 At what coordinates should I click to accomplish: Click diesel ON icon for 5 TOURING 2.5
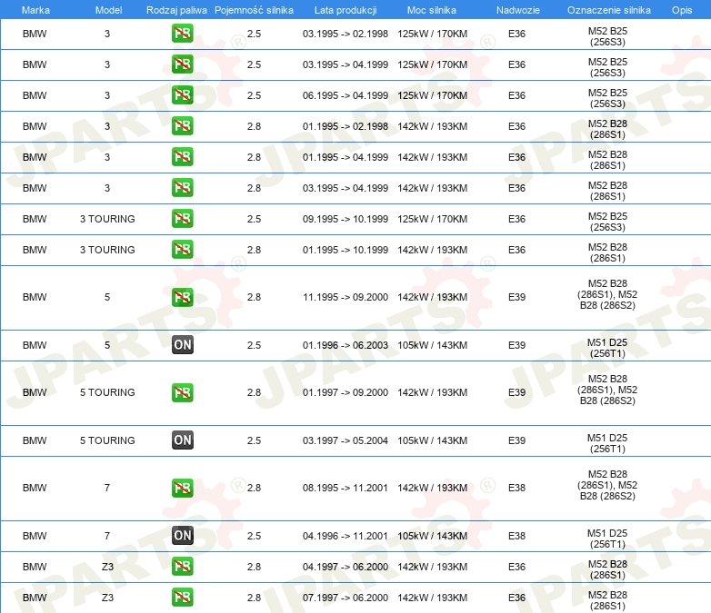point(182,440)
